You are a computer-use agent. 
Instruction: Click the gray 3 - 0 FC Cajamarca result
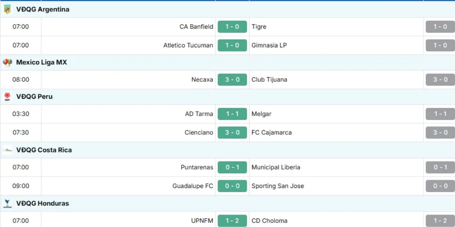coord(440,133)
